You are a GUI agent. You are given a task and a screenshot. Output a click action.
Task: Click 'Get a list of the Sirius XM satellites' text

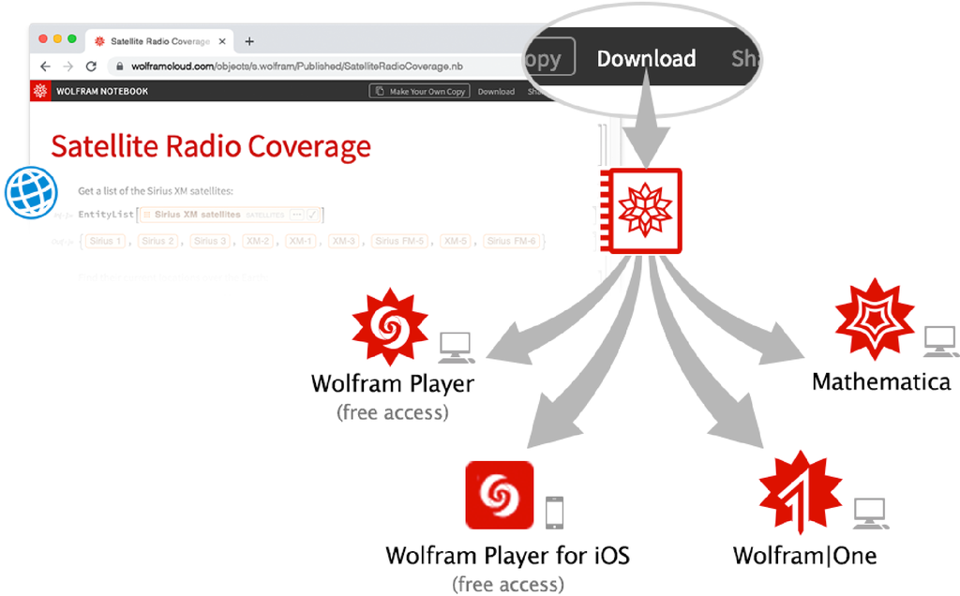point(156,191)
